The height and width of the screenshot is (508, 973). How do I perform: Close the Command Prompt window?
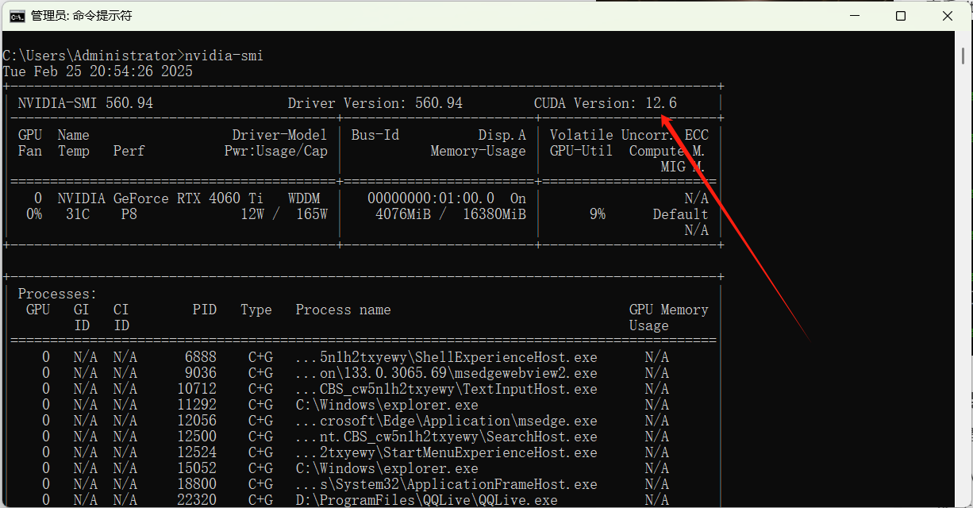coord(947,16)
